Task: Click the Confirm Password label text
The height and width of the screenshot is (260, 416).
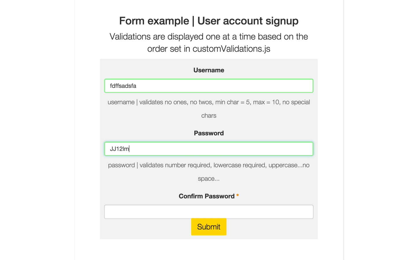Action: click(x=206, y=196)
